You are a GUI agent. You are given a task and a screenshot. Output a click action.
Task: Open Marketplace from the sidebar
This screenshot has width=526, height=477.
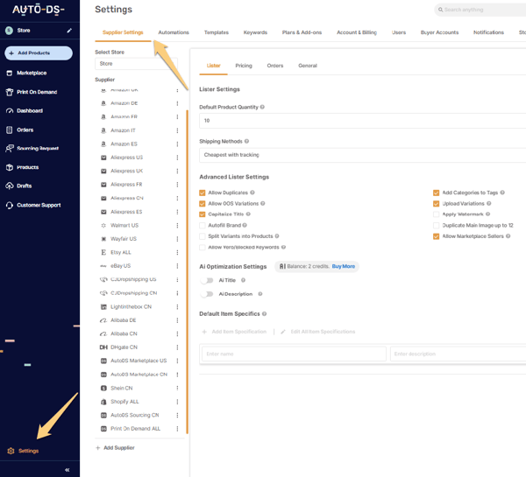pyautogui.click(x=32, y=73)
